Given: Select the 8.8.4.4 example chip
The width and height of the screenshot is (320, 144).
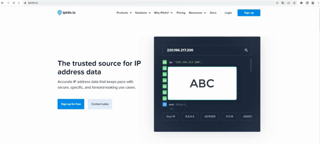Looking at the screenshot, I should pyautogui.click(x=190, y=117).
